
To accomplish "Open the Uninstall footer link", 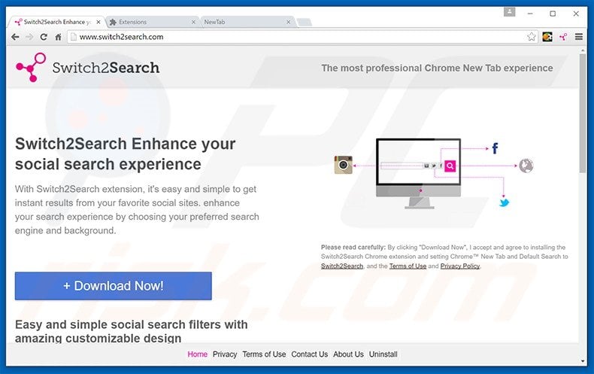I will click(383, 354).
